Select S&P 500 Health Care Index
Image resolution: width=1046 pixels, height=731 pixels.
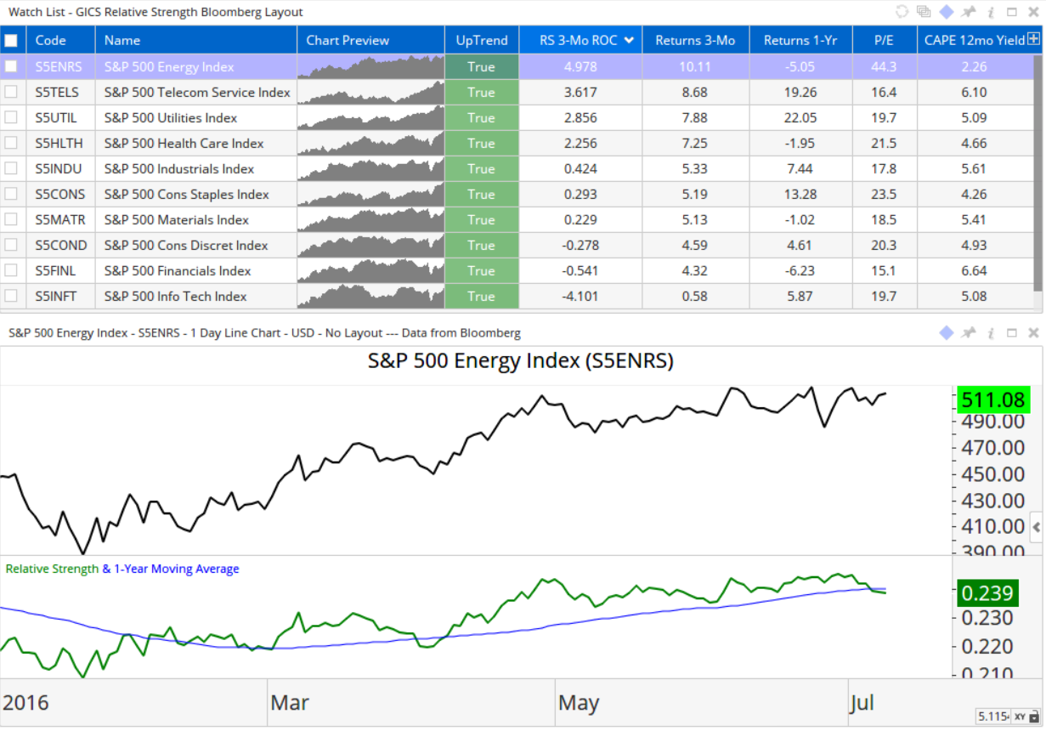point(184,143)
